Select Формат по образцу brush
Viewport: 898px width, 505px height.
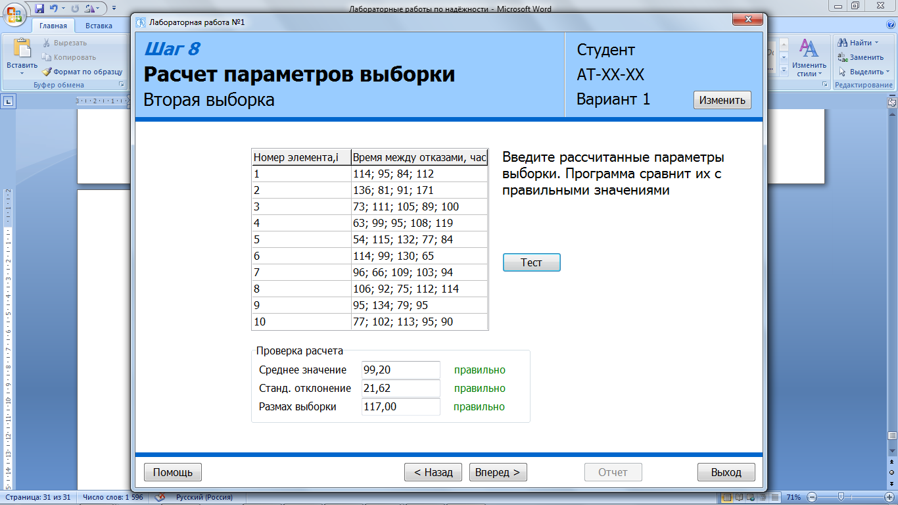coord(82,72)
